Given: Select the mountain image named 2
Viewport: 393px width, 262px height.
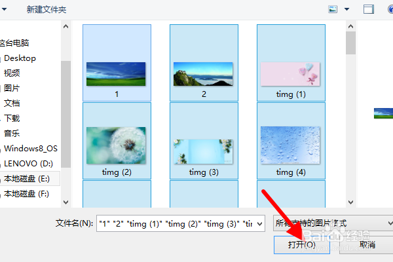Looking at the screenshot, I should pos(204,63).
